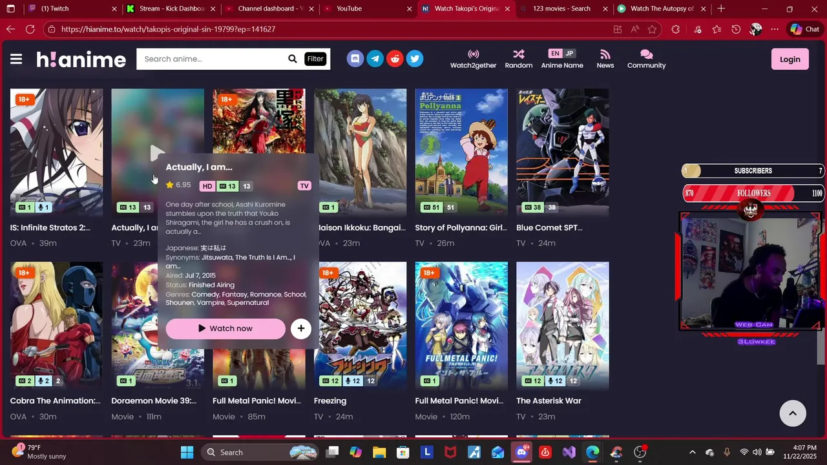Viewport: 827px width, 465px height.
Task: Switch anime name language to JP
Action: [x=569, y=54]
